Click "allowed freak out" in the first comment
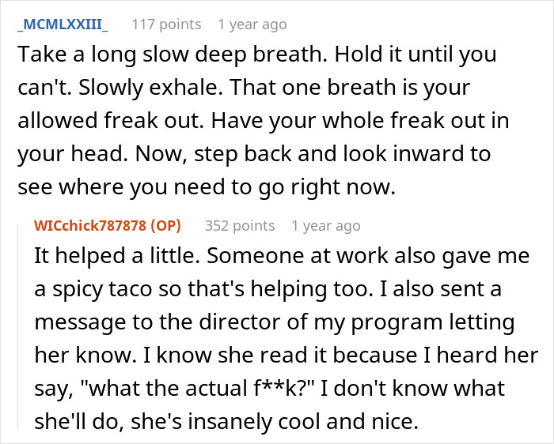 tap(111, 121)
